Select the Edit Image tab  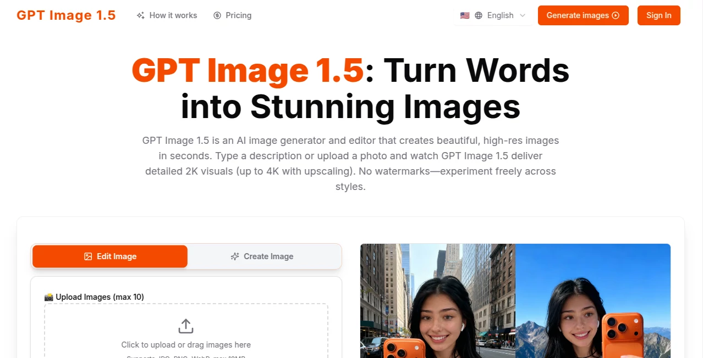click(x=110, y=256)
